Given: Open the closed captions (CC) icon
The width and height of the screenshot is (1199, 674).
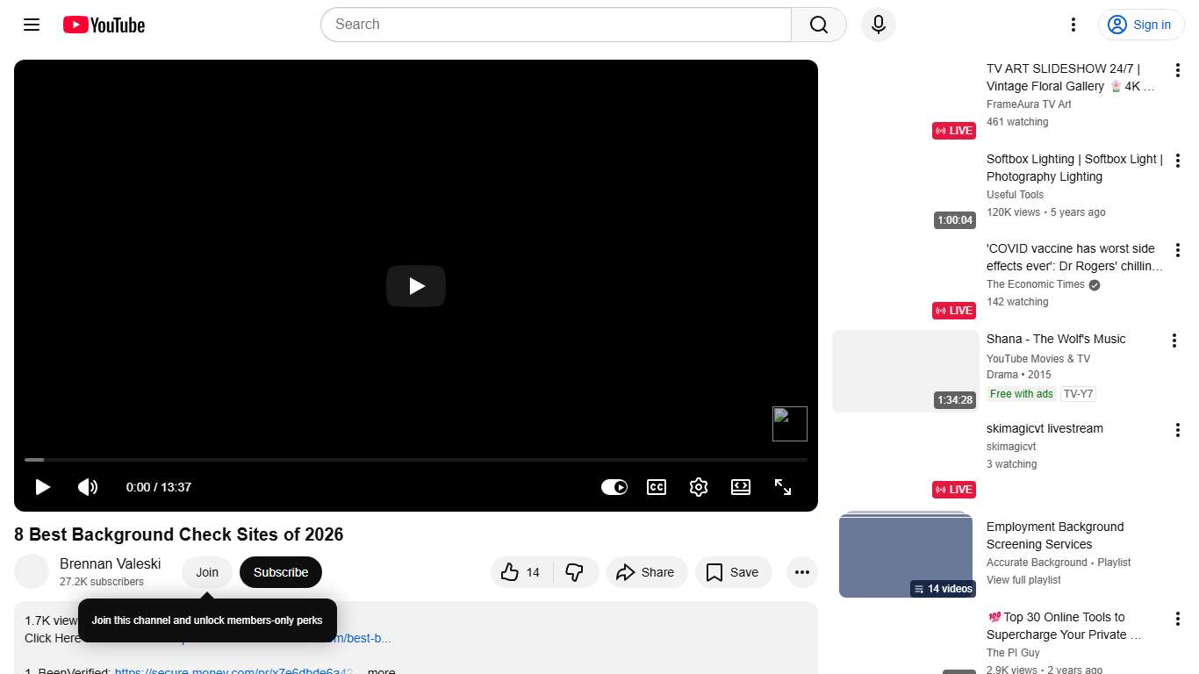Looking at the screenshot, I should coord(657,487).
